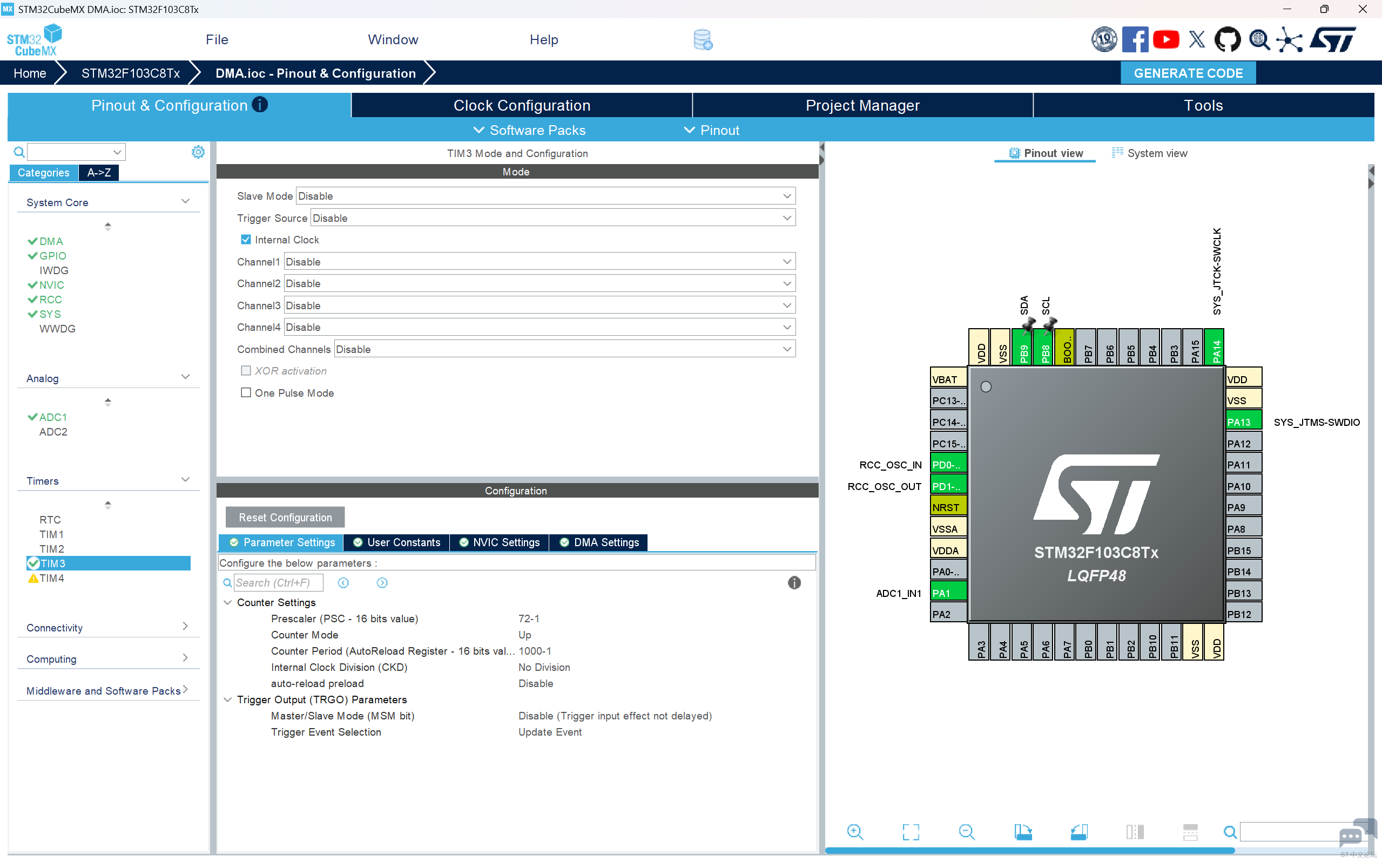The image size is (1382, 863).
Task: Click the Reset Configuration button
Action: (285, 517)
